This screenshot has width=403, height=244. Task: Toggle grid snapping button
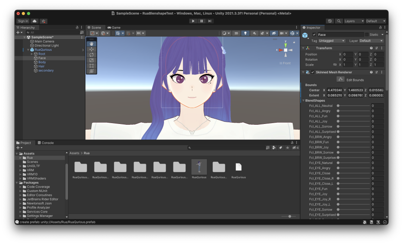pos(128,33)
